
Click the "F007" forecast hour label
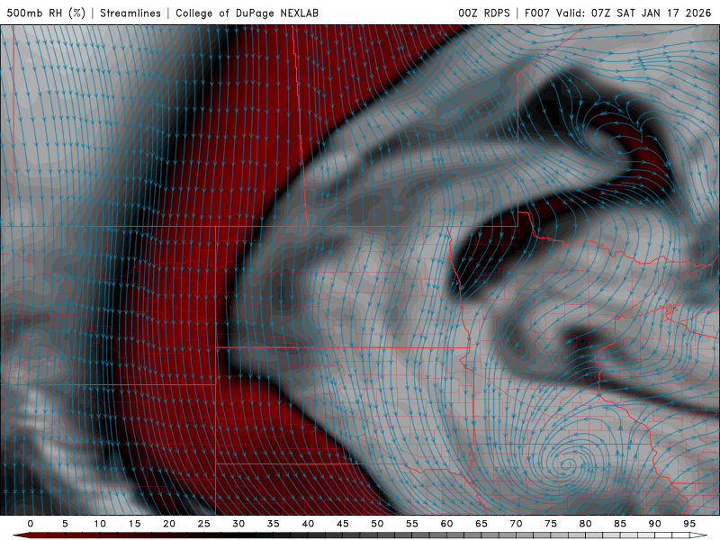(x=537, y=13)
